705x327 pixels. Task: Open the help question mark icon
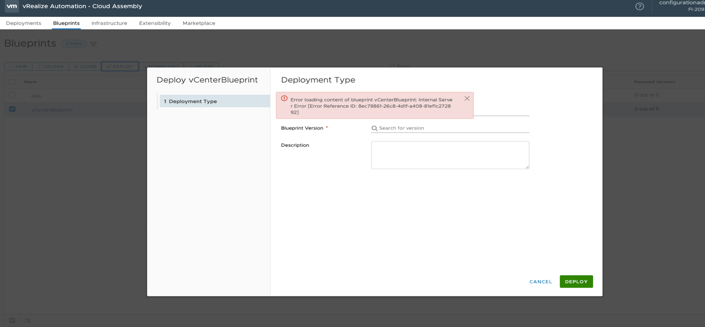pos(639,6)
